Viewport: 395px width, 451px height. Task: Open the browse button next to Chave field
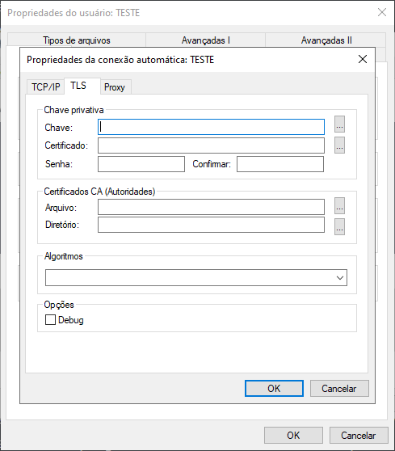[339, 124]
